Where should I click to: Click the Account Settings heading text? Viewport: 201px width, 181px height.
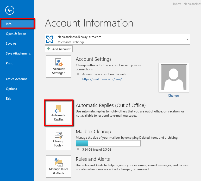tap(93, 59)
